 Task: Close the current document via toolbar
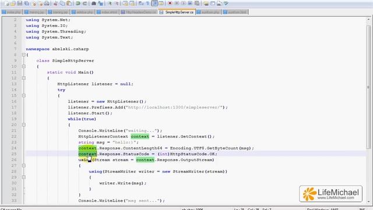point(34,3)
